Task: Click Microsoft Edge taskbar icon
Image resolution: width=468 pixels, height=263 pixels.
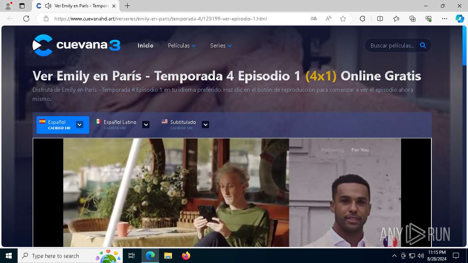Action: point(150,256)
